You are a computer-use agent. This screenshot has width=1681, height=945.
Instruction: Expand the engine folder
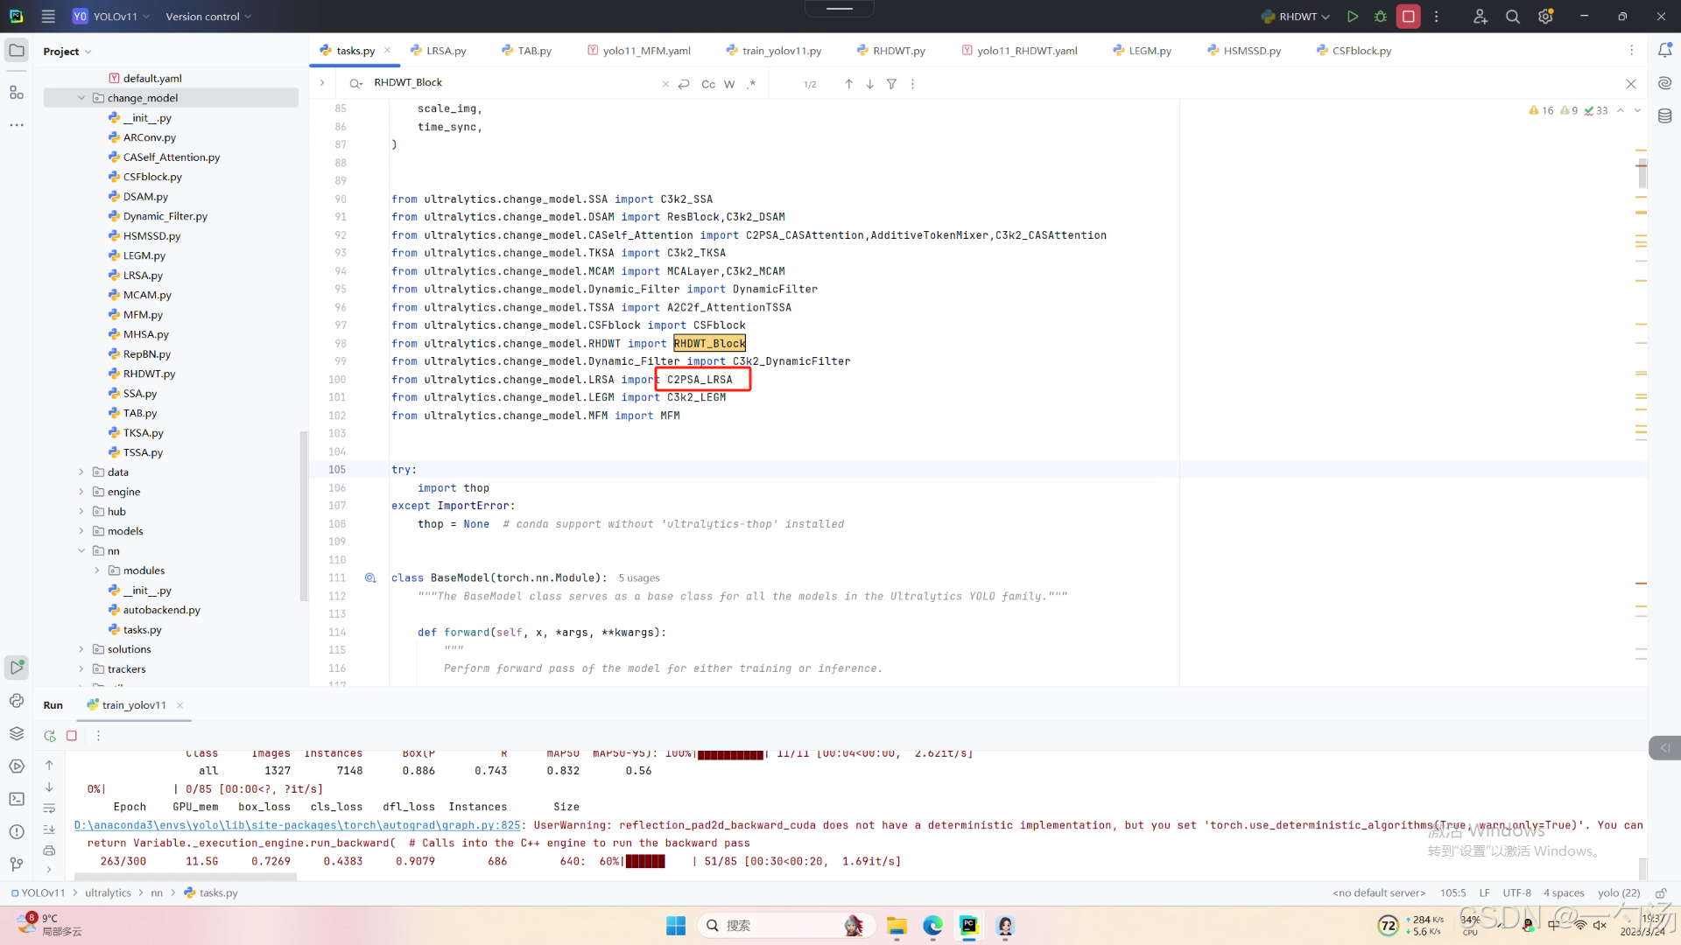point(81,492)
